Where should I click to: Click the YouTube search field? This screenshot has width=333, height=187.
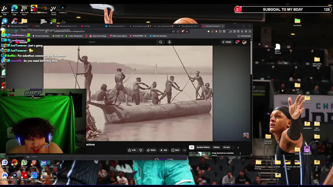coord(122,42)
